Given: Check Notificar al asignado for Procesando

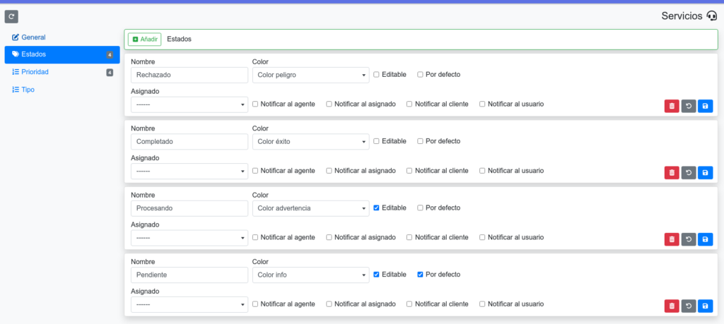Looking at the screenshot, I should 329,237.
